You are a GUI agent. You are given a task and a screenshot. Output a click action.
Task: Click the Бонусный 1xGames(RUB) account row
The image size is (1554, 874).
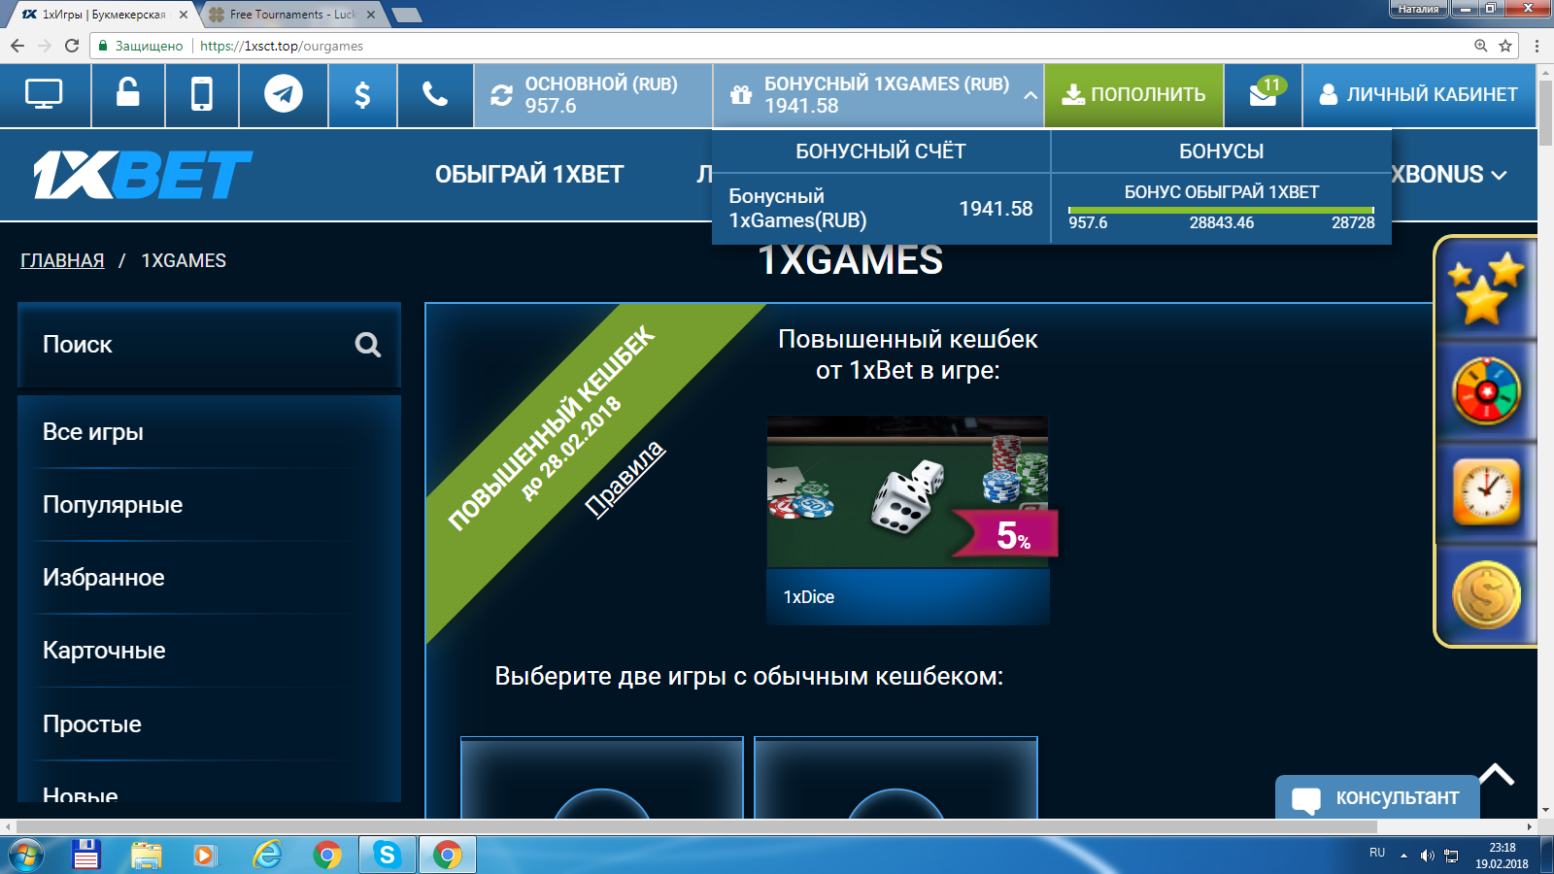pos(881,209)
